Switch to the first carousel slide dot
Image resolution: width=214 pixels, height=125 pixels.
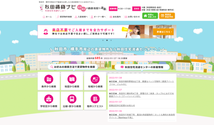pyautogui.click(x=103, y=40)
